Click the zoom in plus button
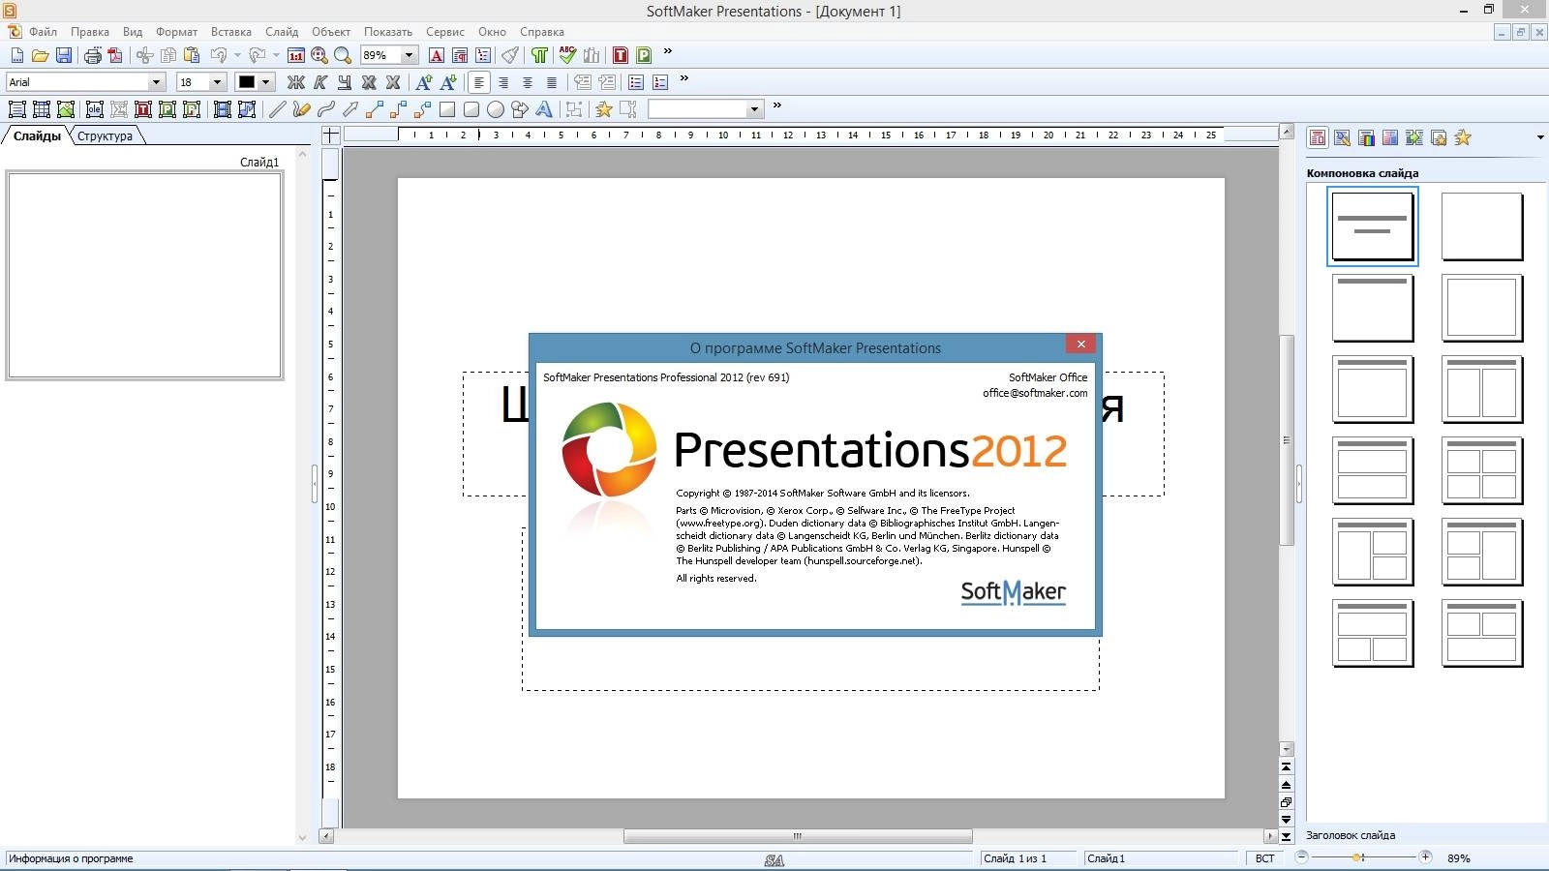 (1425, 857)
